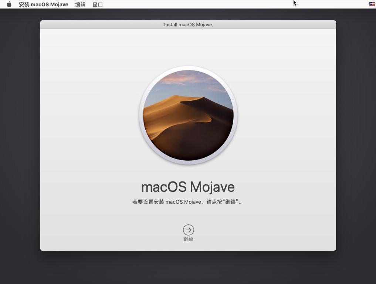This screenshot has height=284, width=376.
Task: Click the Install macOS Mojave title bar
Action: 188,24
